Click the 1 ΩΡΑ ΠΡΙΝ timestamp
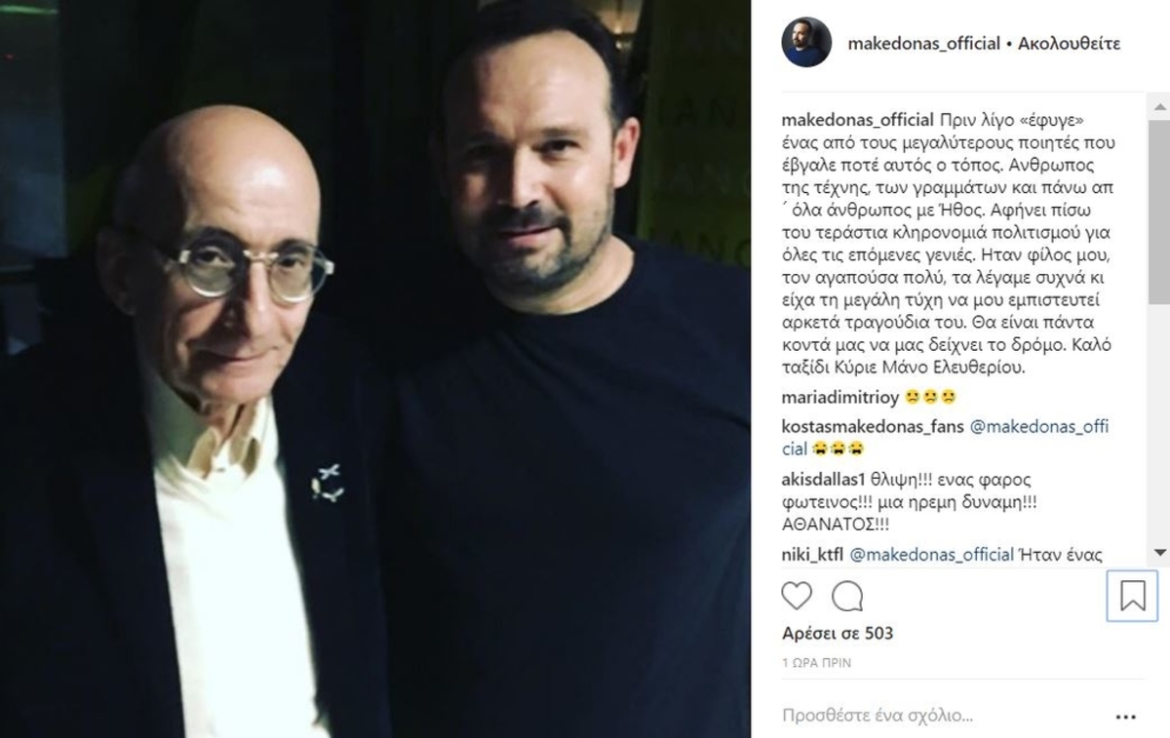The image size is (1170, 738). [816, 663]
